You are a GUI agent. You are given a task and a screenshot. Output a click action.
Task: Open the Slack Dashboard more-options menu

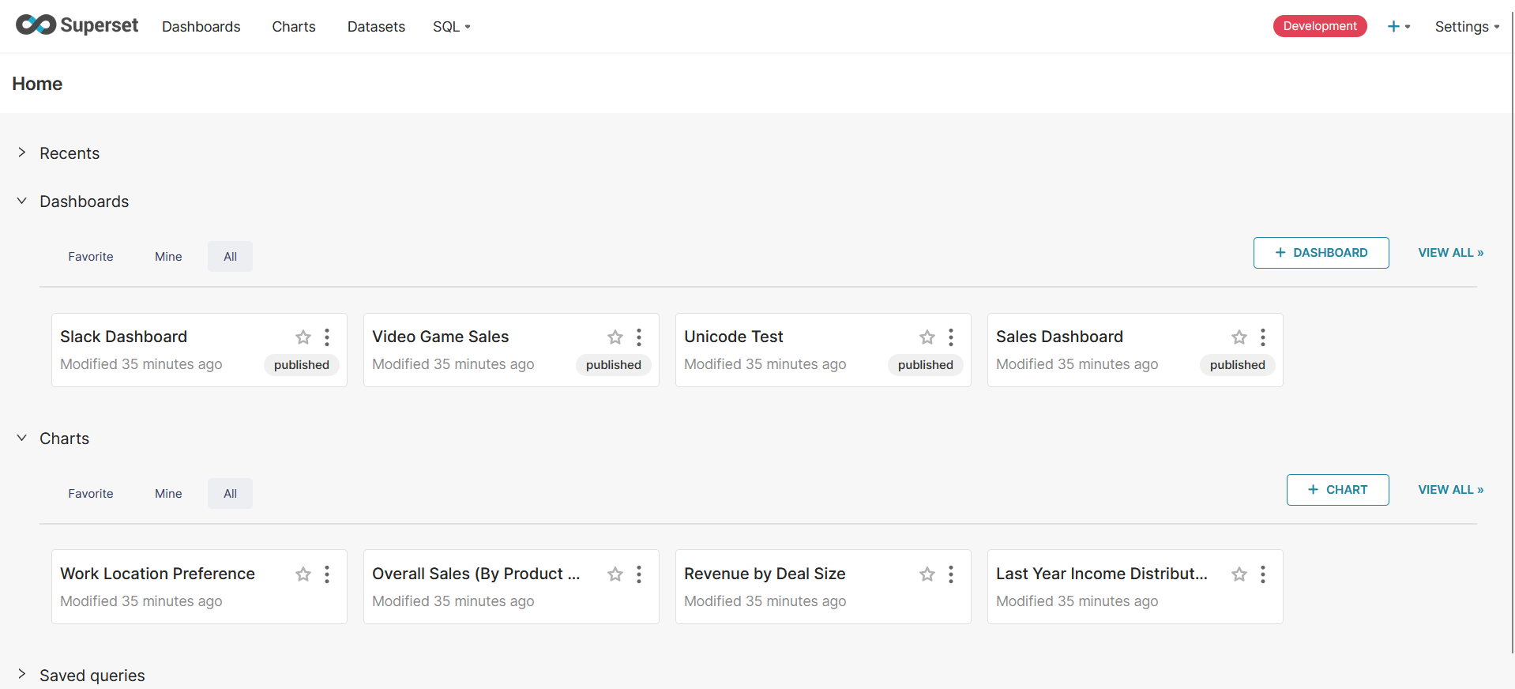tap(327, 337)
